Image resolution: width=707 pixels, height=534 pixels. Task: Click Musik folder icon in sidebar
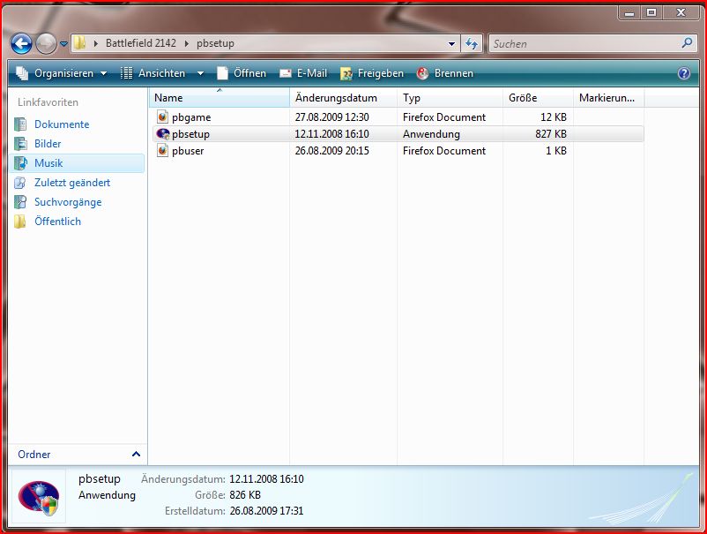(20, 163)
